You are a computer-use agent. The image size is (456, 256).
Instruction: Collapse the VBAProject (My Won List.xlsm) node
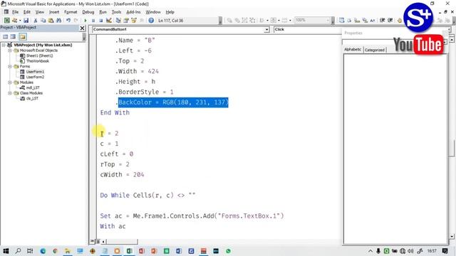point(4,45)
